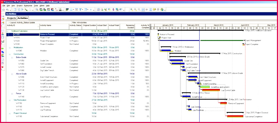Open the Layout: Activity_Status Update dropdown
Viewport: 278px width, 123px height.
pos(22,23)
